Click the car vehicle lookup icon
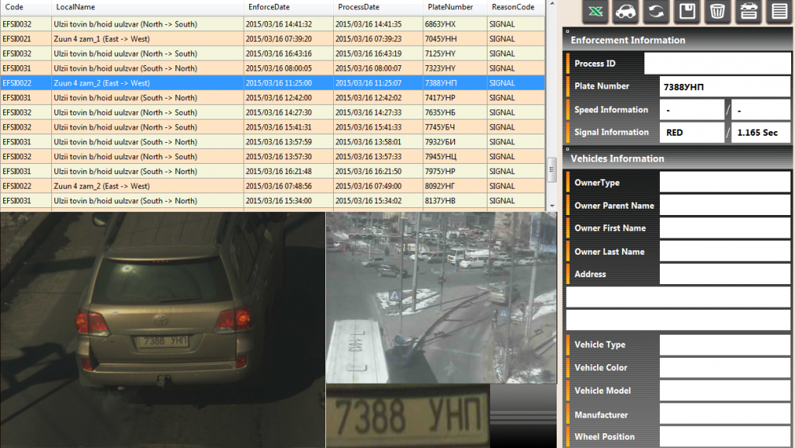This screenshot has height=448, width=795. click(x=627, y=12)
